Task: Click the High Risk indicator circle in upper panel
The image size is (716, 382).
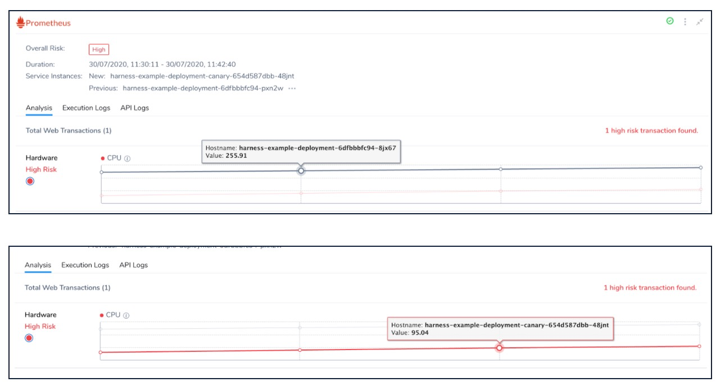Action: click(30, 181)
